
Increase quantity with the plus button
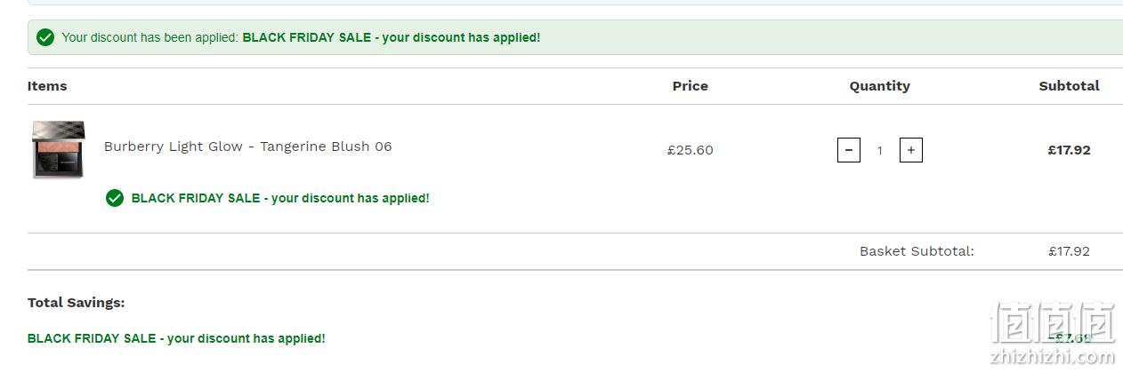tap(911, 150)
